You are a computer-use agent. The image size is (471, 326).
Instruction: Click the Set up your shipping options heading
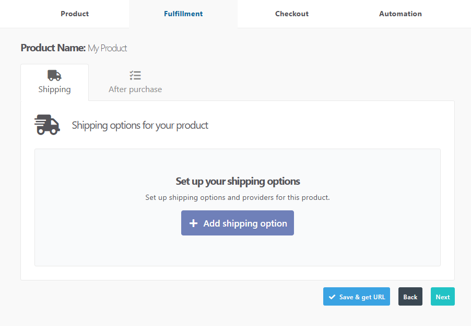(238, 182)
